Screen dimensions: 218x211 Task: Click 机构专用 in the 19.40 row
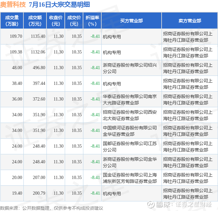coord(112,194)
